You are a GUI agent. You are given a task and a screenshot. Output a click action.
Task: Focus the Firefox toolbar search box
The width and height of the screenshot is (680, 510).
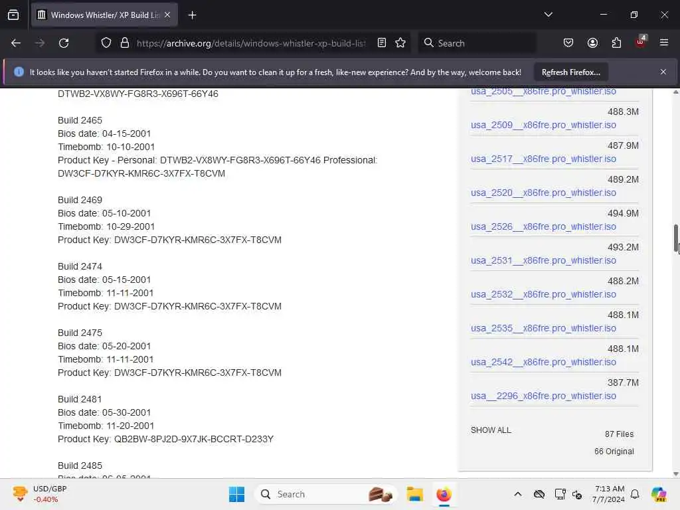coord(477,43)
